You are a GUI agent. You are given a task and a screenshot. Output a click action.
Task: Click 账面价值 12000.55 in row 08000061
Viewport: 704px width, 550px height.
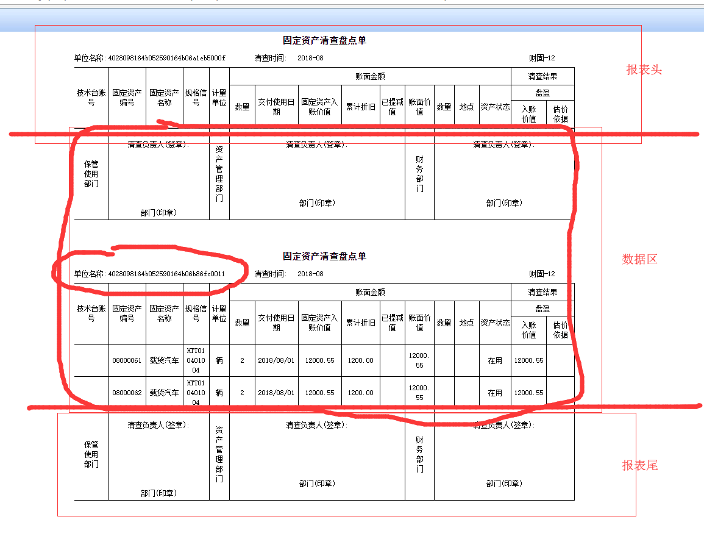(x=419, y=360)
